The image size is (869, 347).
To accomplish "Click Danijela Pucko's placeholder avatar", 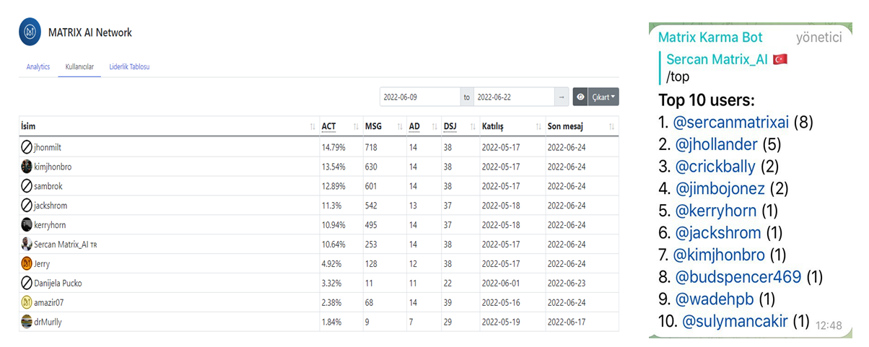I will coord(27,284).
